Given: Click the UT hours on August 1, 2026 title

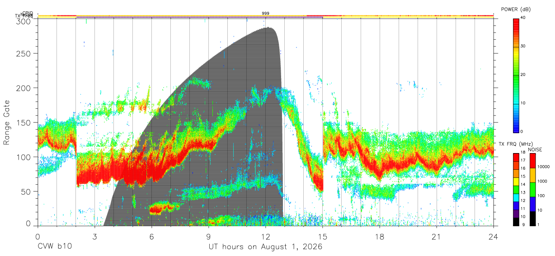Looking at the screenshot, I should pos(265,247).
